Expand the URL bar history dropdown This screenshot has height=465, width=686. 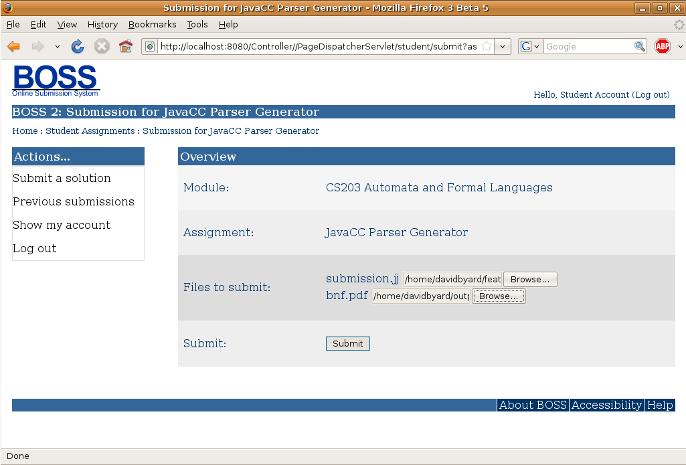503,46
